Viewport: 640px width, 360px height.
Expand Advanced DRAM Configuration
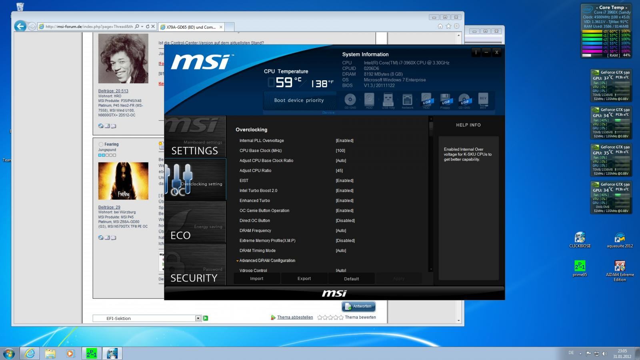[267, 261]
